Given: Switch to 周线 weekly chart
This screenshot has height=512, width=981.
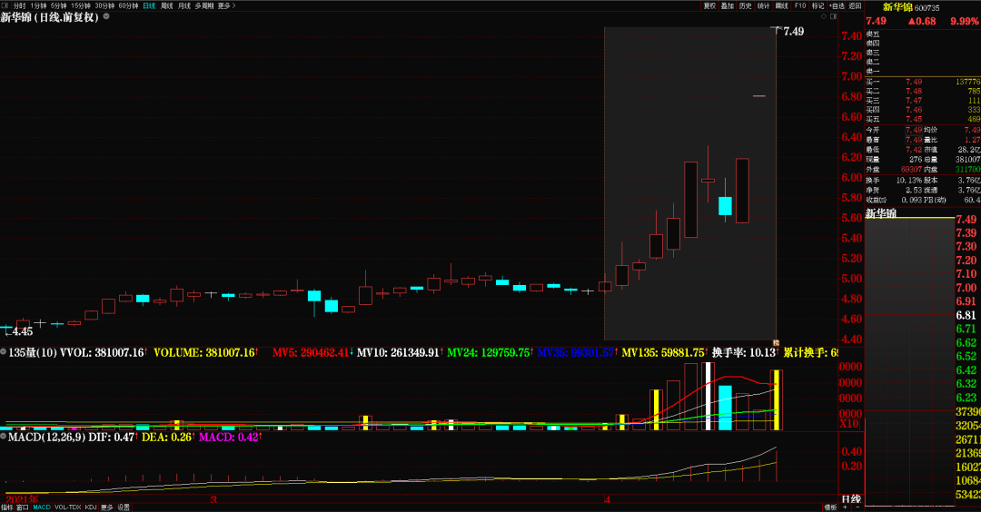Looking at the screenshot, I should 166,5.
